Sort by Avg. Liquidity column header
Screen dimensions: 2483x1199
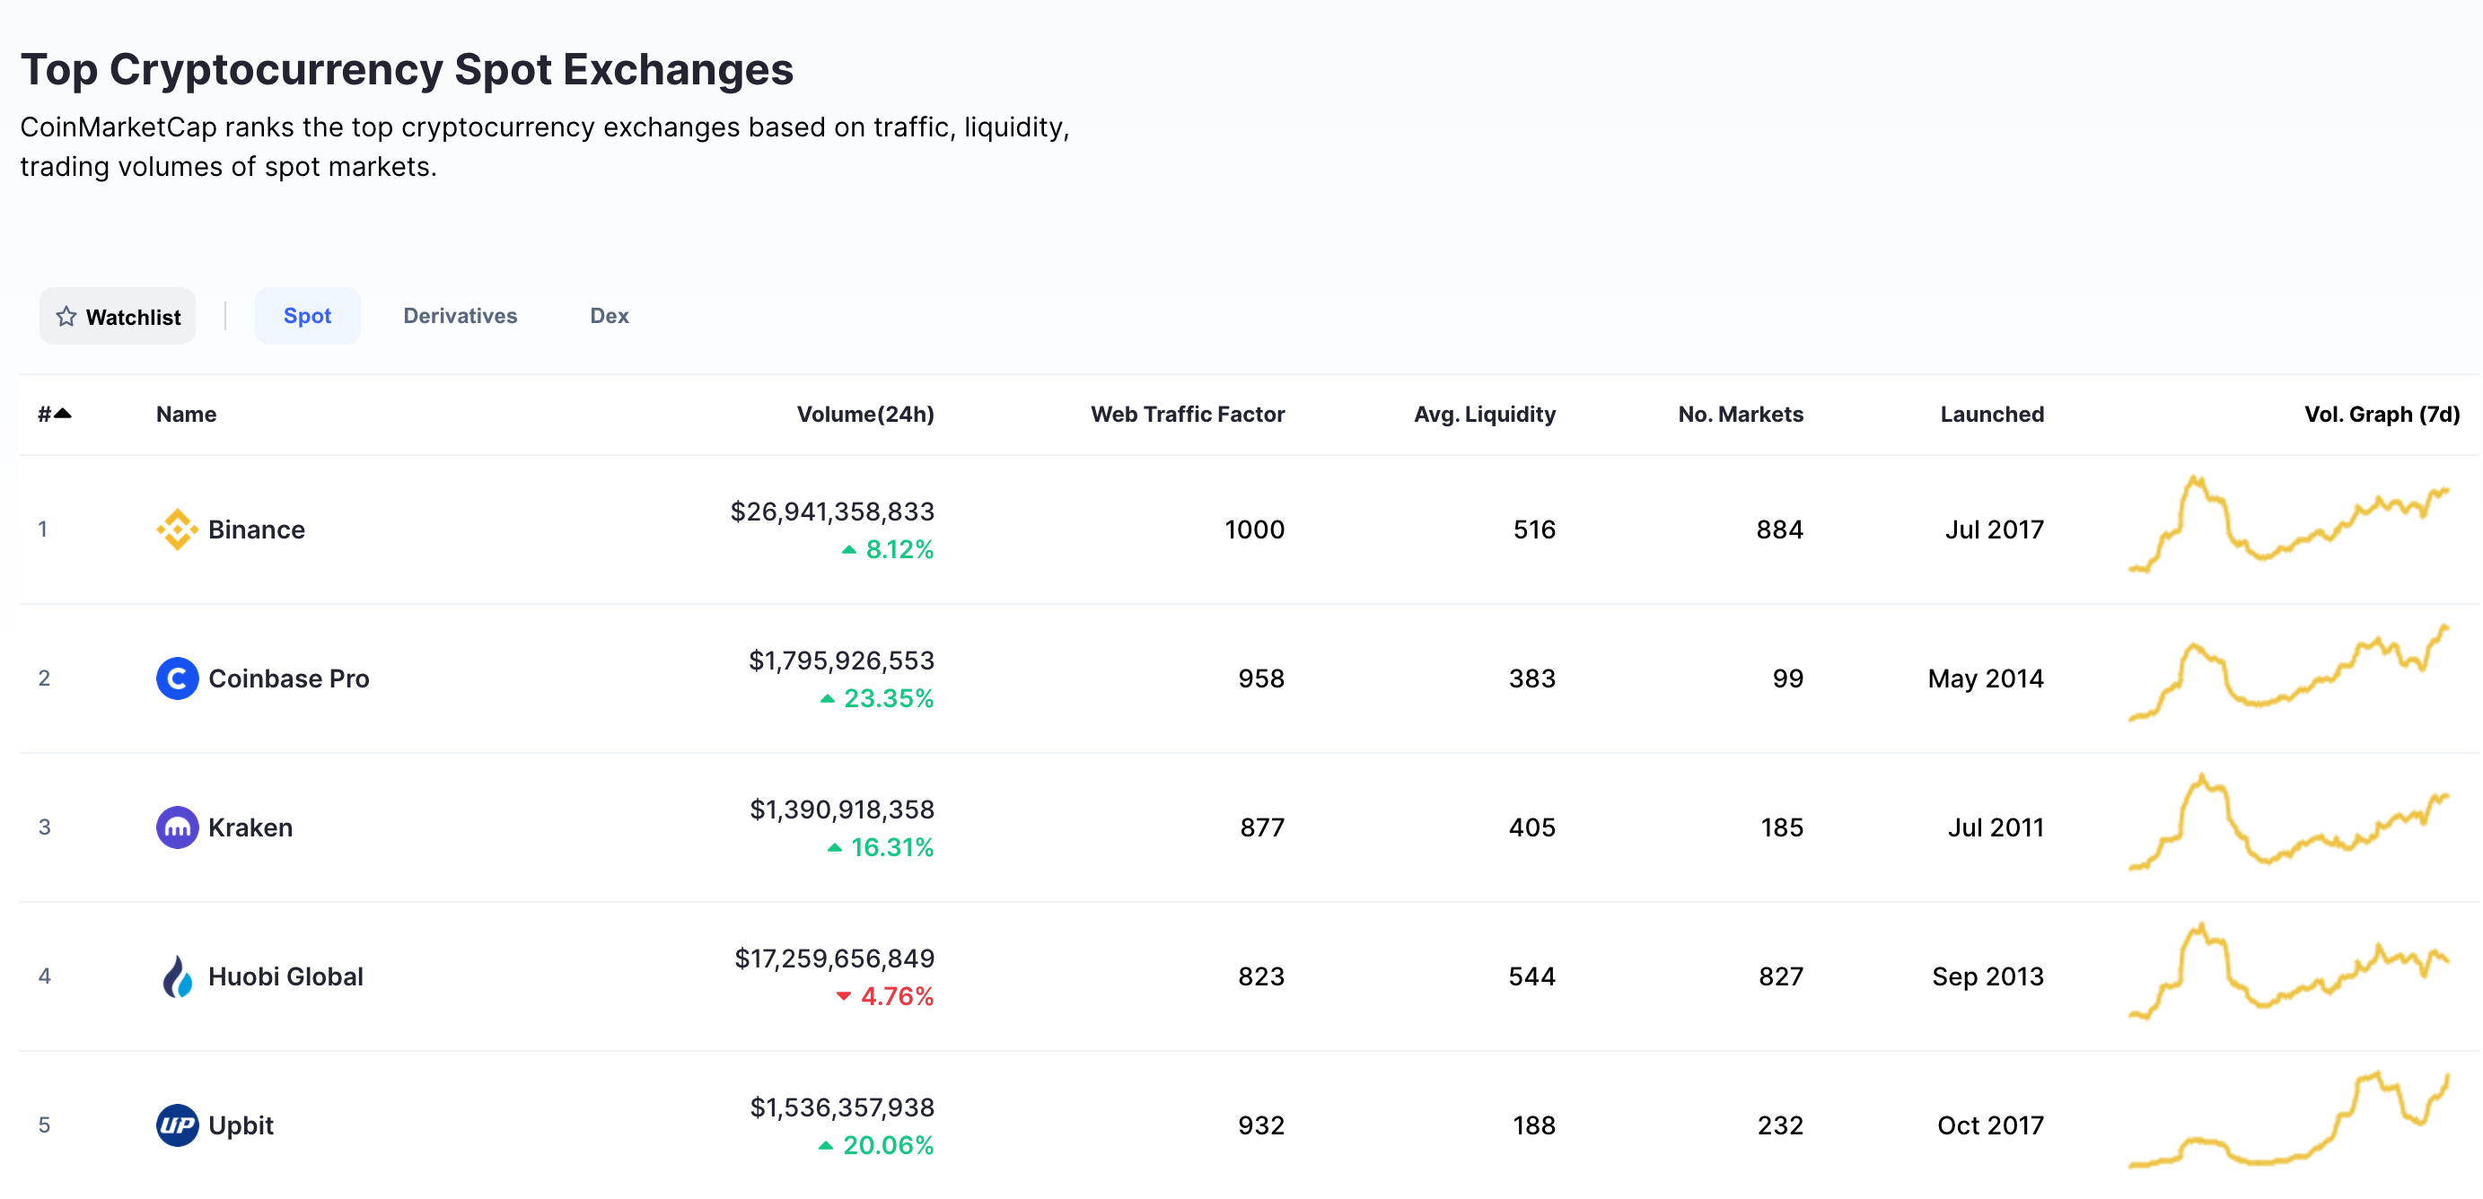(x=1484, y=415)
